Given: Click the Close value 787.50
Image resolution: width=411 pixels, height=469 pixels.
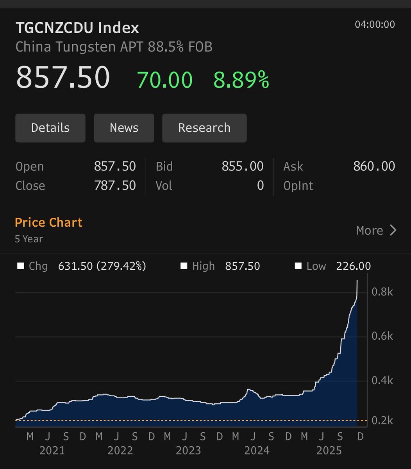Looking at the screenshot, I should point(115,186).
